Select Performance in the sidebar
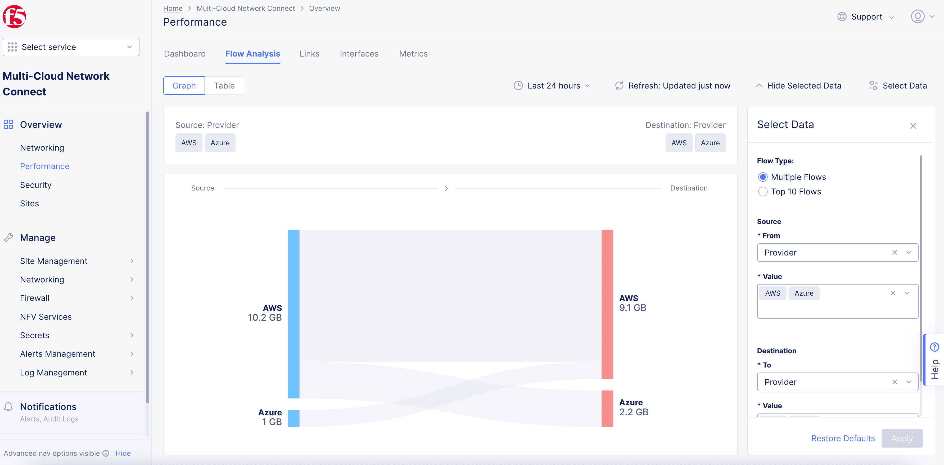 pos(45,166)
